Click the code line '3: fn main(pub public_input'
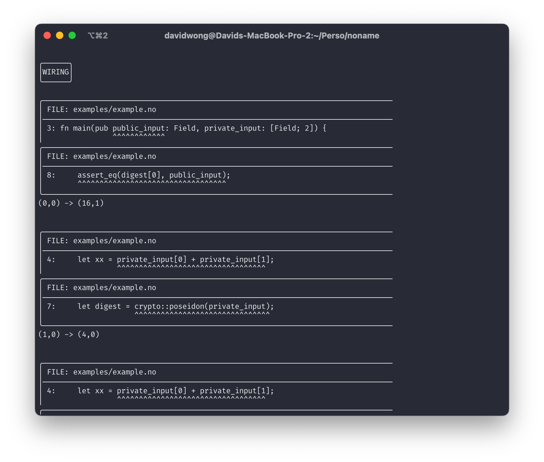Viewport: 544px width, 462px height. tap(186, 128)
